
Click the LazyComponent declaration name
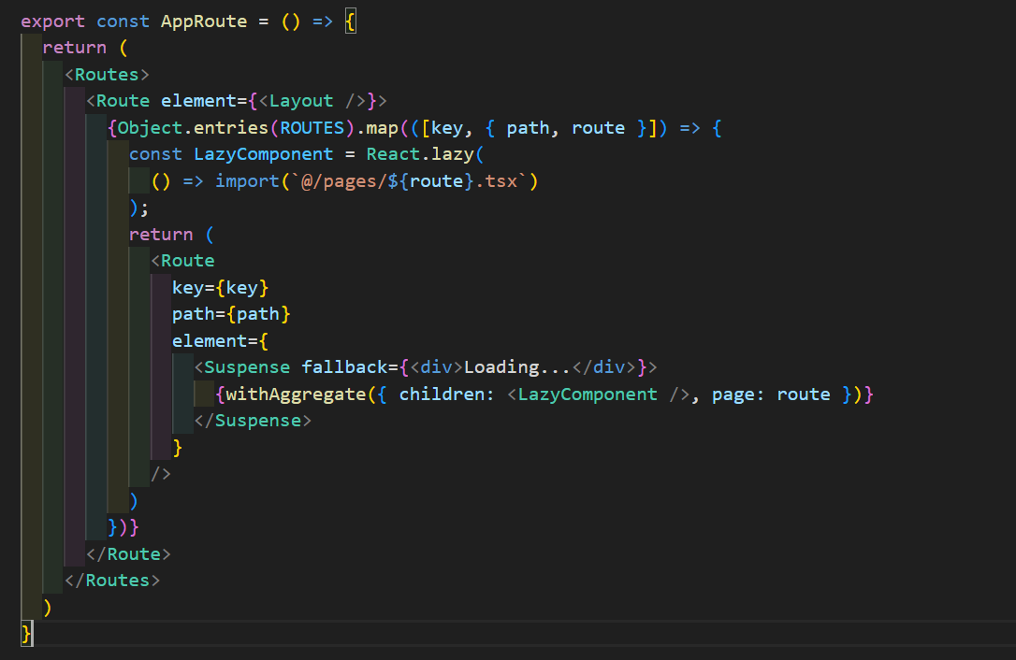click(264, 154)
